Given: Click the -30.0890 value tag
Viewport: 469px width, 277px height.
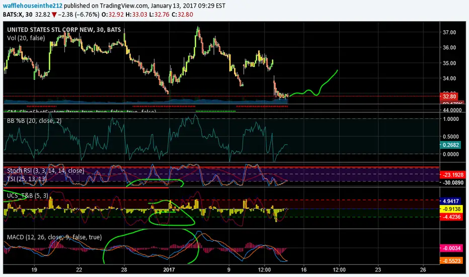Looking at the screenshot, I should (x=452, y=182).
